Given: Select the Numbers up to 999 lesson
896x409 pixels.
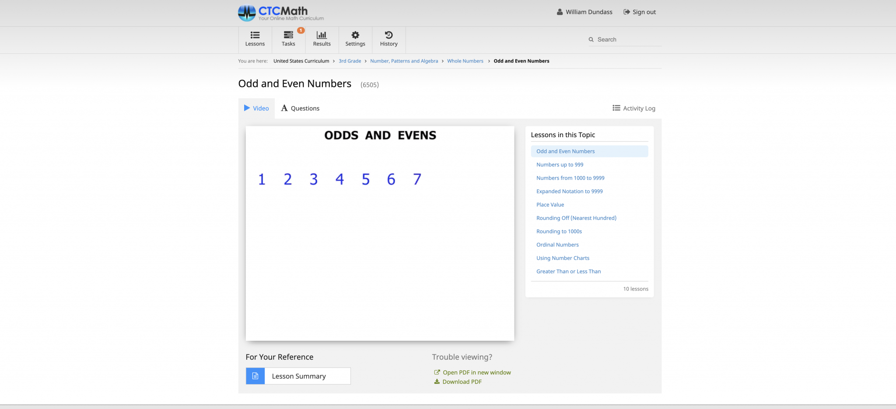Looking at the screenshot, I should pos(560,164).
